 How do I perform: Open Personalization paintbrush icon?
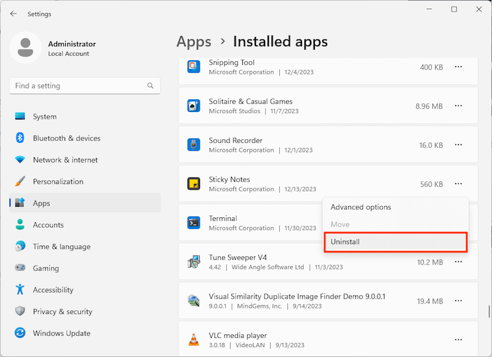coord(20,181)
